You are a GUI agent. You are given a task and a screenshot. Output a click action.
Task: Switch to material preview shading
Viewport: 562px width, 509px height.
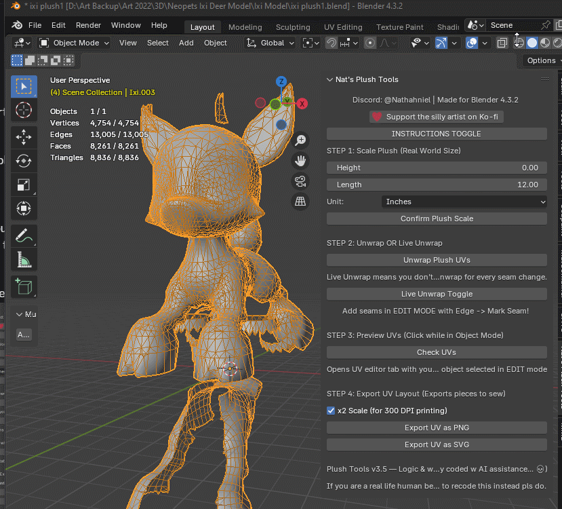pos(545,43)
